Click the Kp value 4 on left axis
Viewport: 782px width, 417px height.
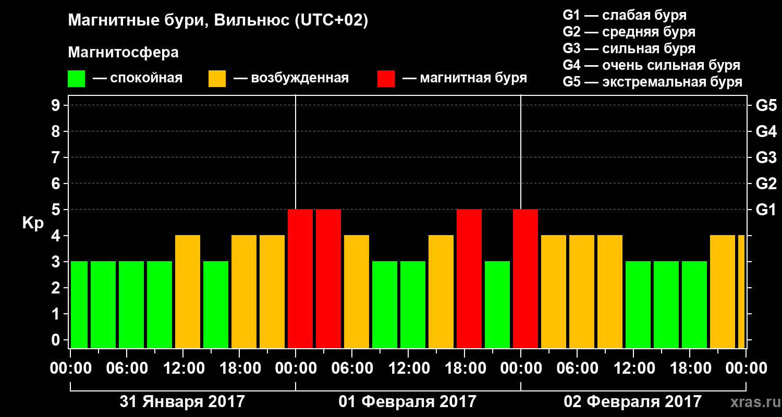click(56, 236)
